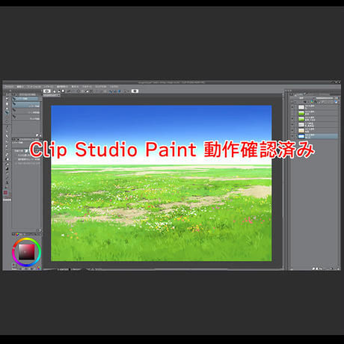Click the New document icon in the command bar
This screenshot has width=344, height=344.
click(54, 91)
